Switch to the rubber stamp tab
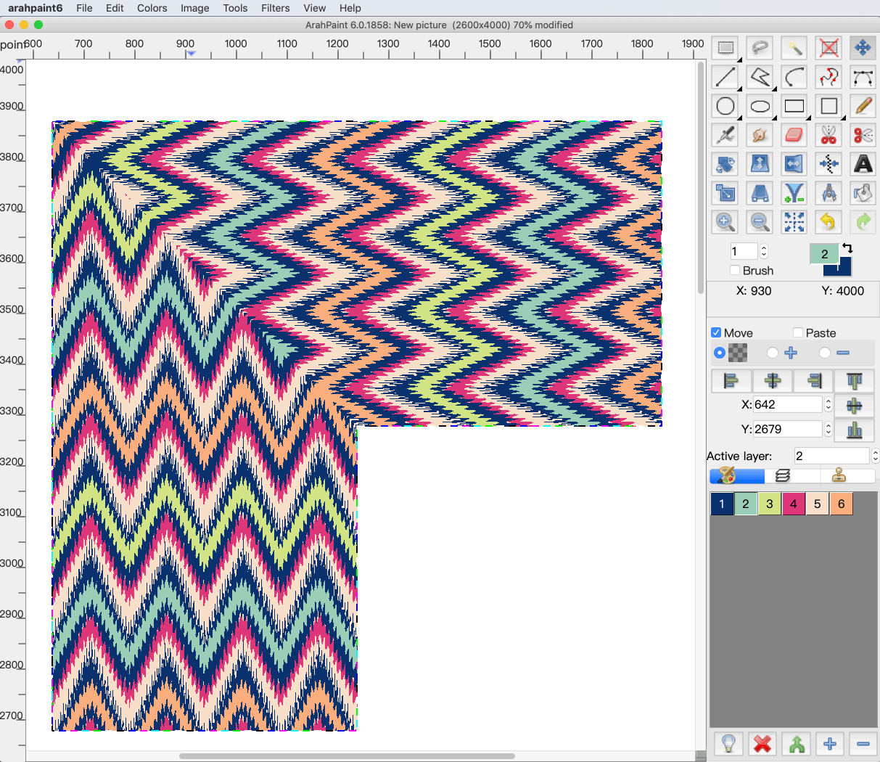880x762 pixels. click(839, 475)
